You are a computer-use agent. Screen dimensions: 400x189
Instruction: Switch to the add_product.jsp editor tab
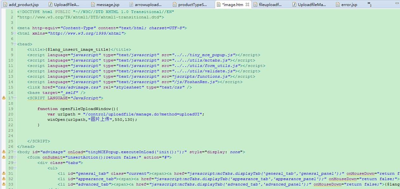(24, 4)
